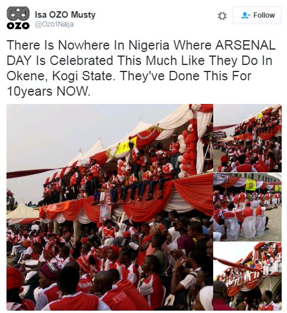
Task: Click the word Nigeria in the tweet
Action: click(x=149, y=45)
